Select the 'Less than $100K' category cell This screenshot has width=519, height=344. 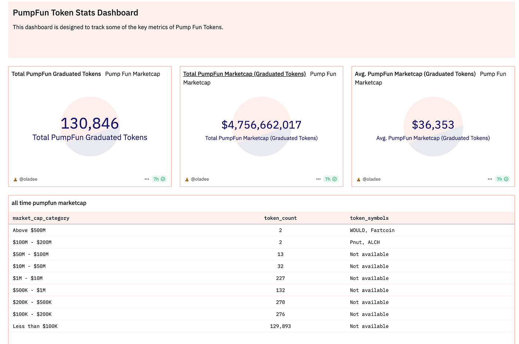coord(35,326)
